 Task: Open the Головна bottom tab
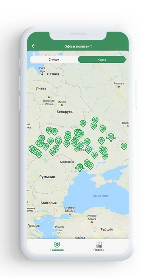click(x=57, y=246)
